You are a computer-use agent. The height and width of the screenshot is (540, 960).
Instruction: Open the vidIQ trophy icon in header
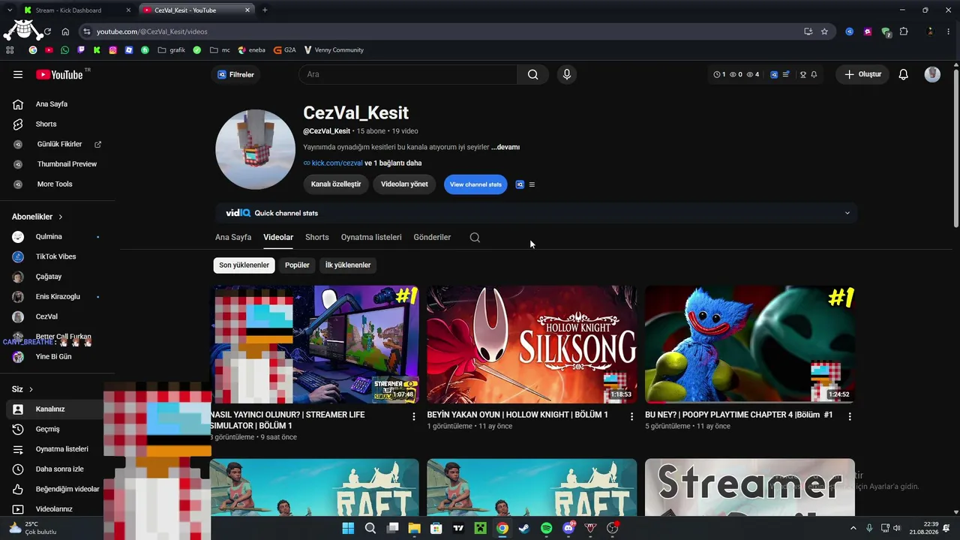(x=803, y=74)
